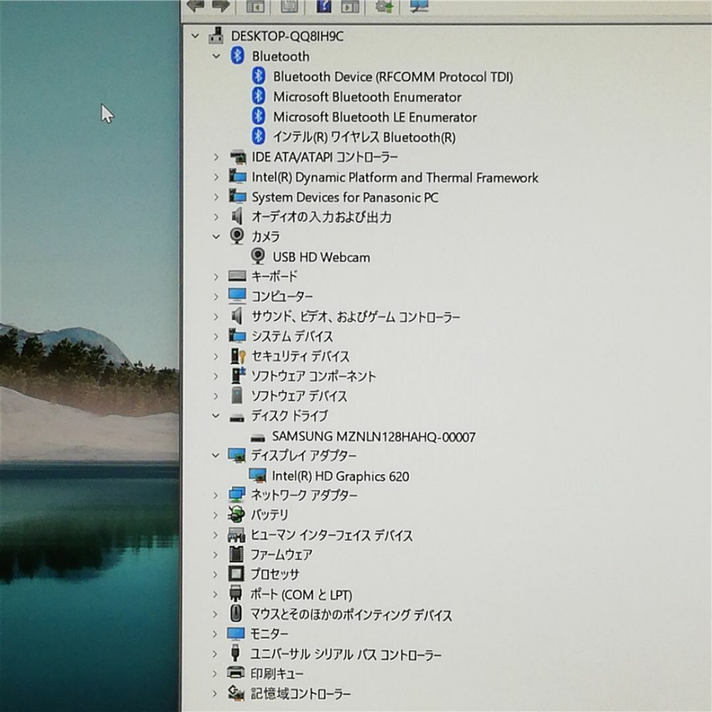
Task: Click the scan for hardware changes monitor icon
Action: pyautogui.click(x=418, y=6)
